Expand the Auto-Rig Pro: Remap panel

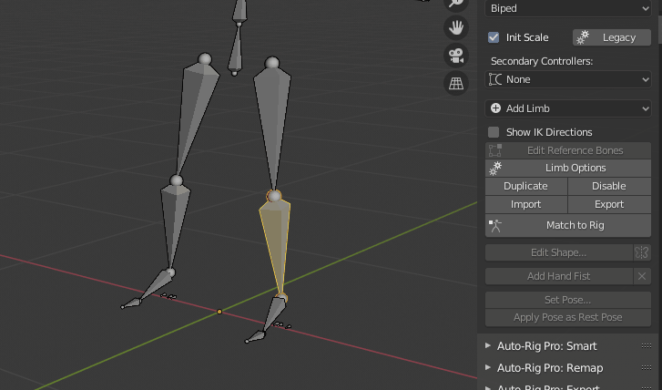click(x=488, y=367)
